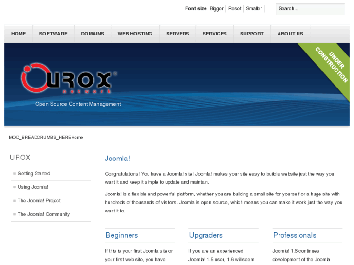This screenshot has height=265, width=354.
Task: Make font Smaller
Action: click(x=254, y=9)
